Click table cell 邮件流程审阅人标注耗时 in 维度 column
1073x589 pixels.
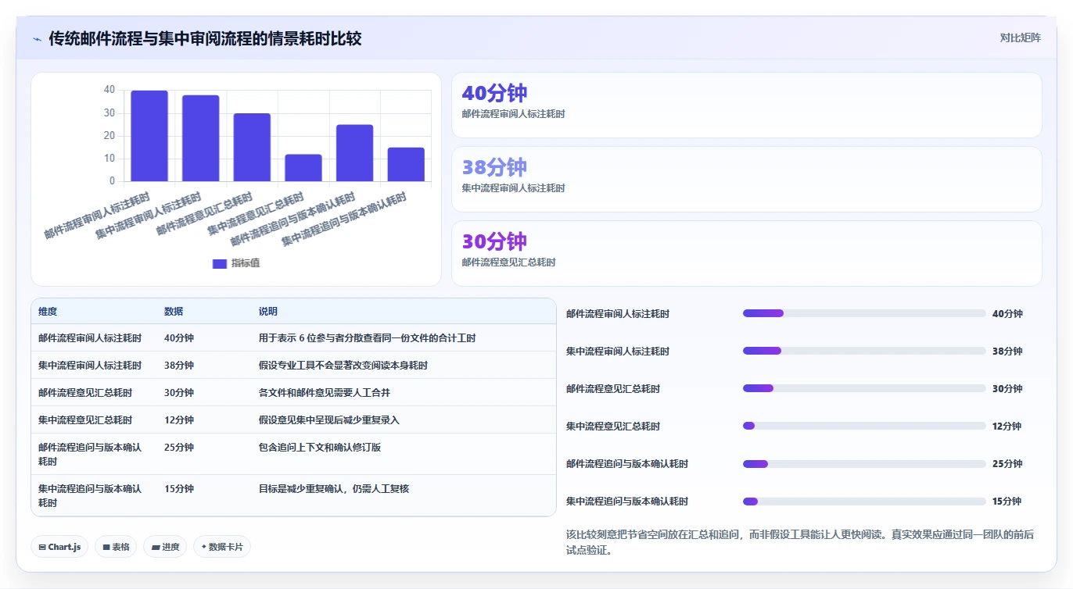coord(90,338)
